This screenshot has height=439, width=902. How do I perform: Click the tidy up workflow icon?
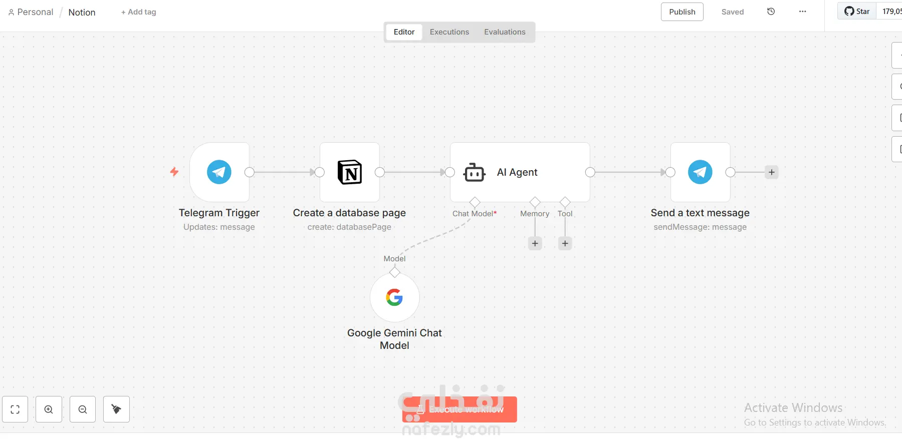[116, 409]
